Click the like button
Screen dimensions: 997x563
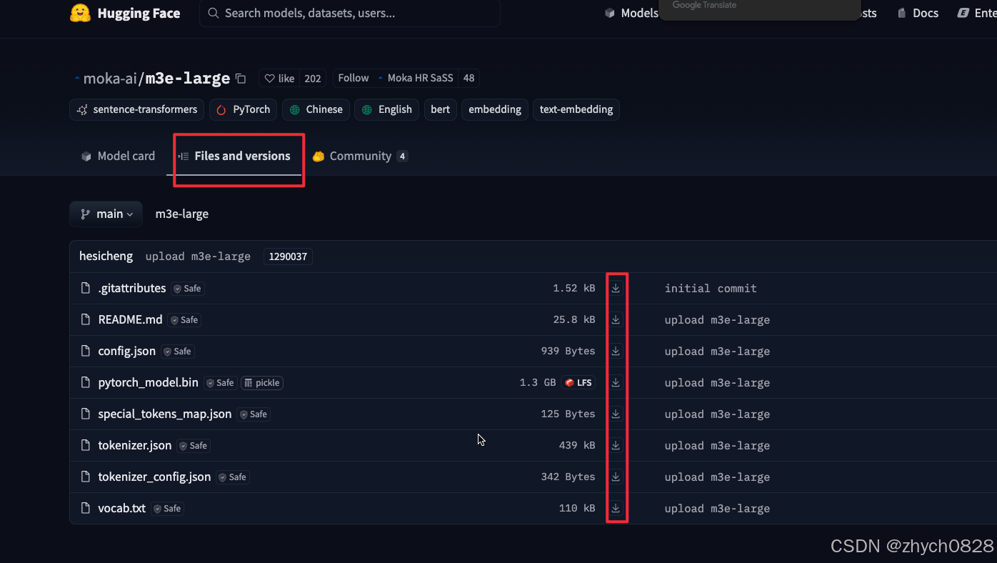[x=279, y=79]
